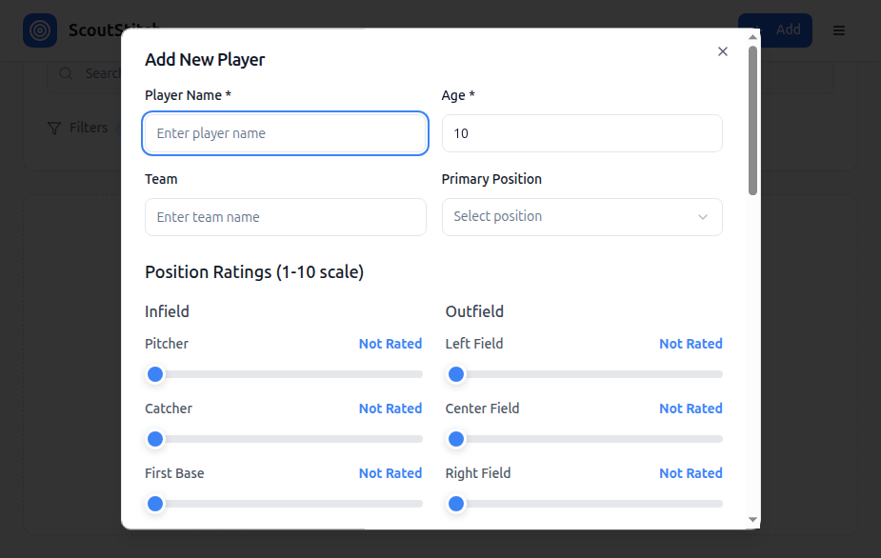
Task: Click the Enter team name field
Action: point(285,217)
